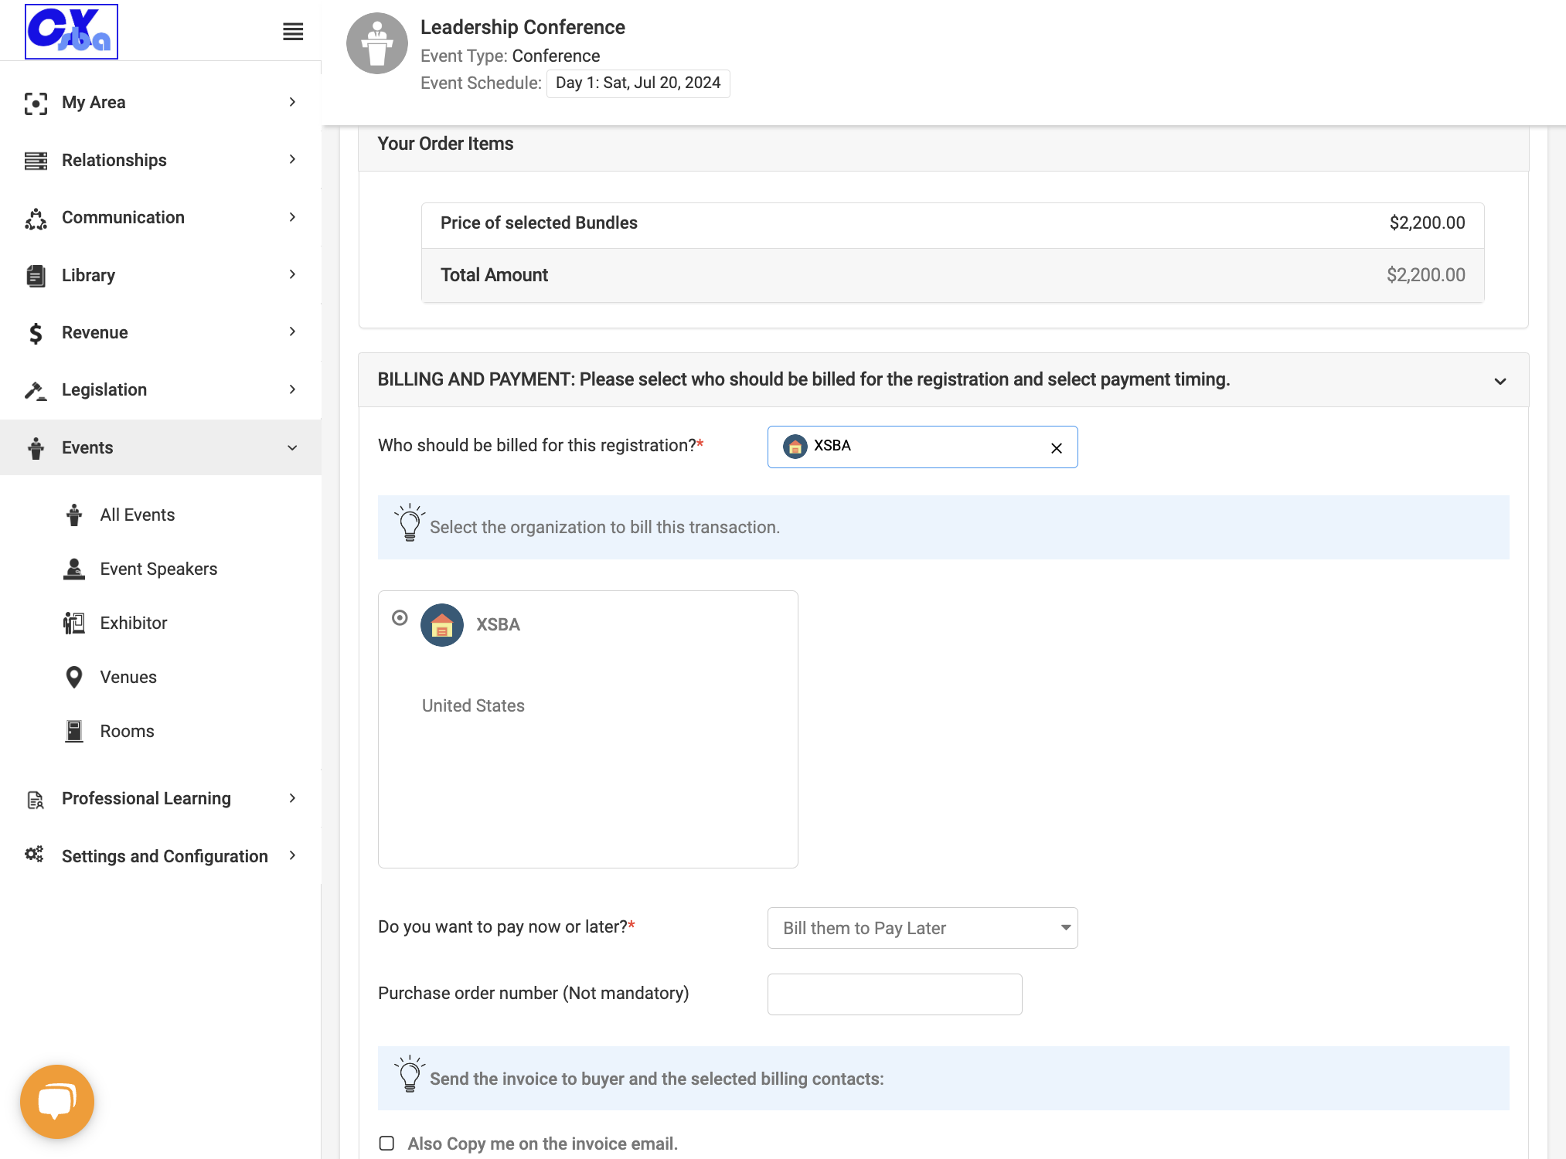Collapse the Billing and Payment section chevron
1566x1159 pixels.
pyautogui.click(x=1500, y=381)
